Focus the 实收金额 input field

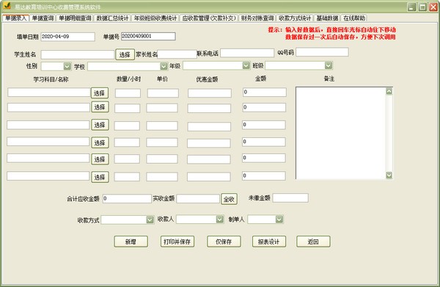pyautogui.click(x=198, y=198)
